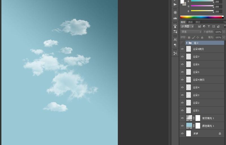226x145 pixels.
Task: Click the lock image pixels brush icon
Action: 194,38
